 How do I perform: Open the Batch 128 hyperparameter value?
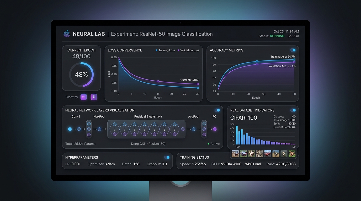pos(131,164)
